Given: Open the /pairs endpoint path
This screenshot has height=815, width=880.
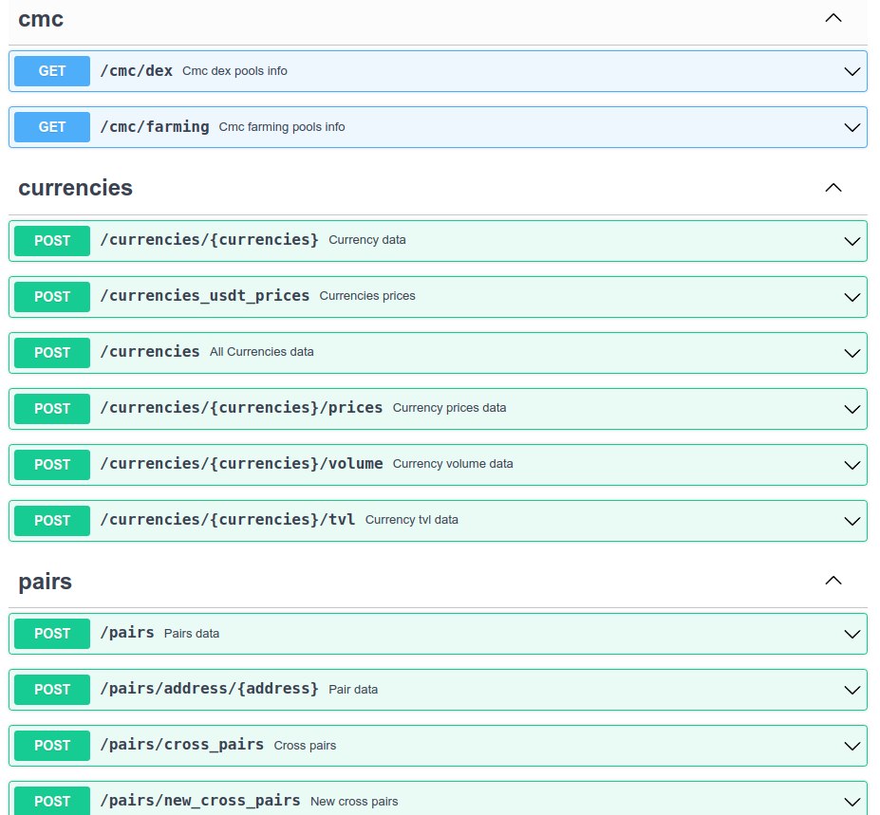Looking at the screenshot, I should [127, 633].
